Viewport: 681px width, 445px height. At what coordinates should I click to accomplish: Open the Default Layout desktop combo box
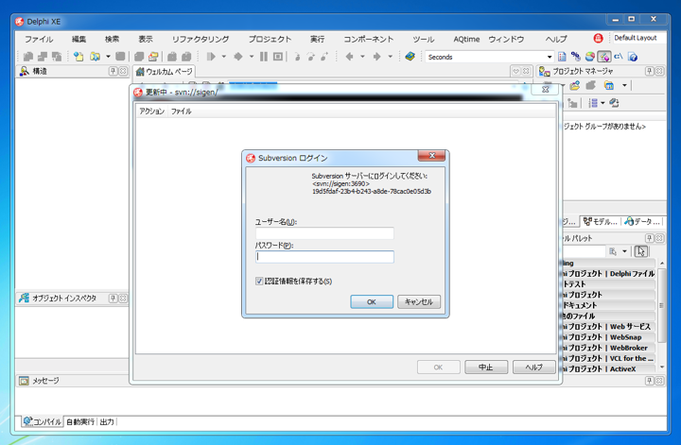[x=638, y=38]
